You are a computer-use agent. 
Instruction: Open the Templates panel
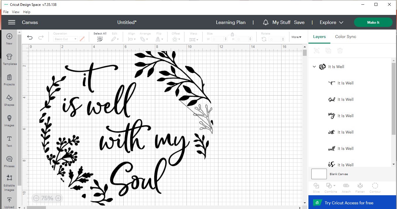pyautogui.click(x=9, y=59)
